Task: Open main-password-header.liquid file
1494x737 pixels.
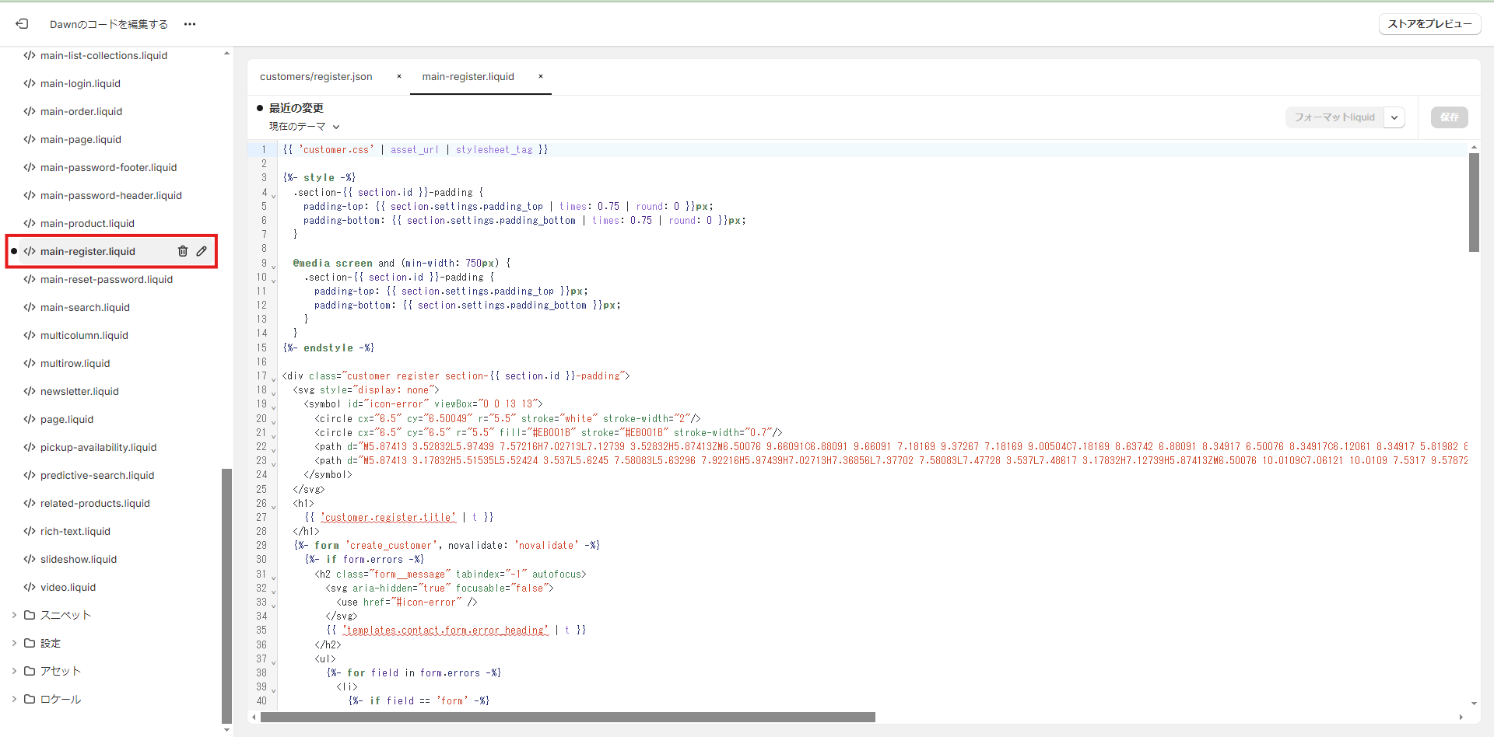Action: [110, 195]
